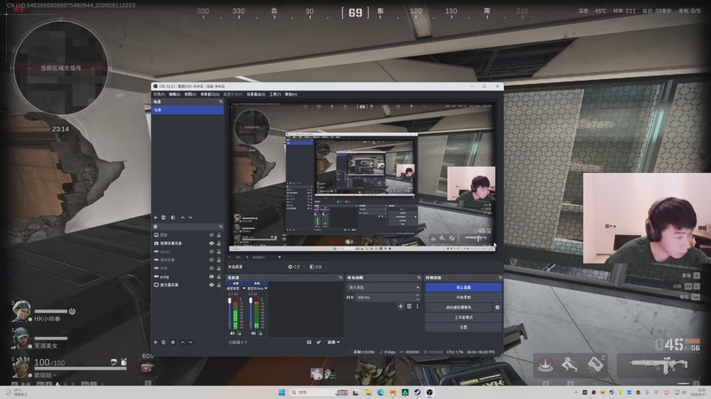The width and height of the screenshot is (711, 399).
Task: Toggle visibility of the dota2 source
Action: coord(212,252)
